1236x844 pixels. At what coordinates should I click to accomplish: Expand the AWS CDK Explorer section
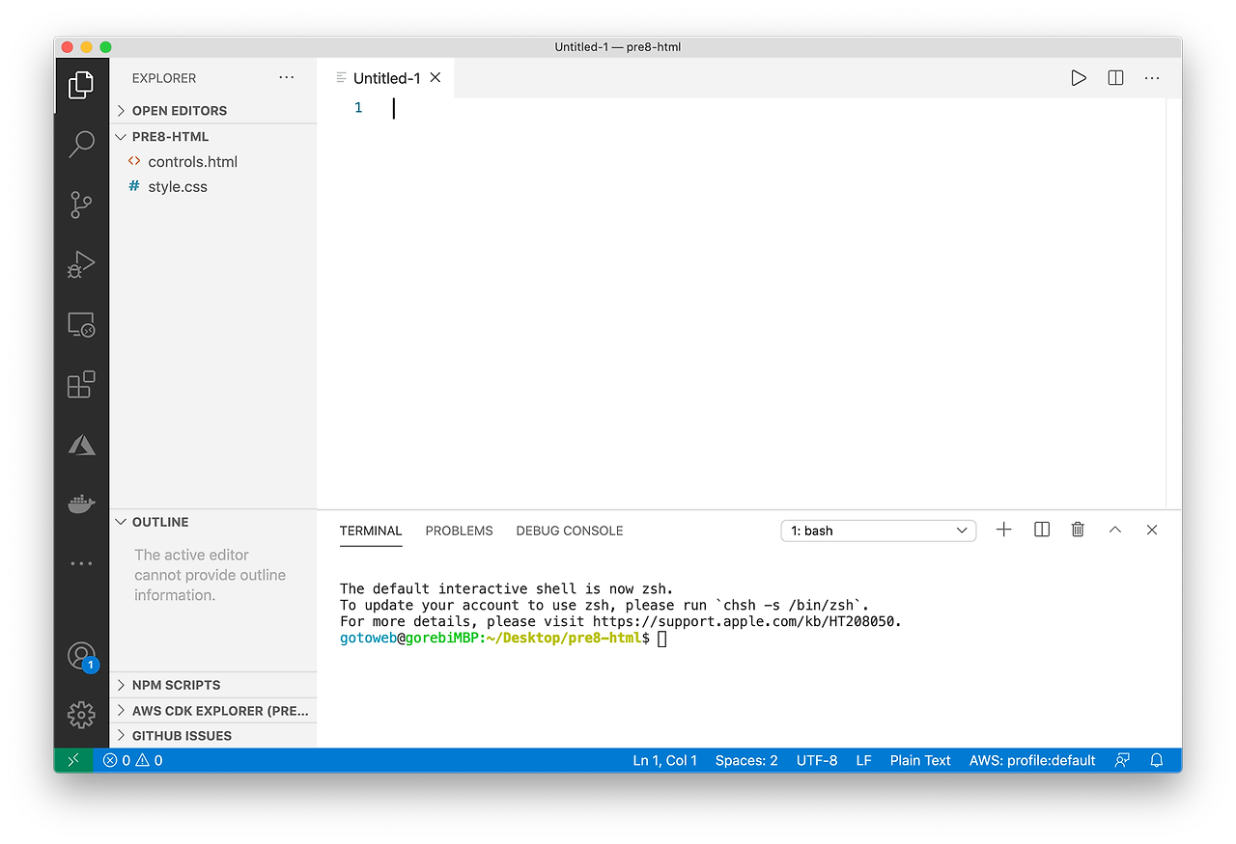(x=213, y=710)
